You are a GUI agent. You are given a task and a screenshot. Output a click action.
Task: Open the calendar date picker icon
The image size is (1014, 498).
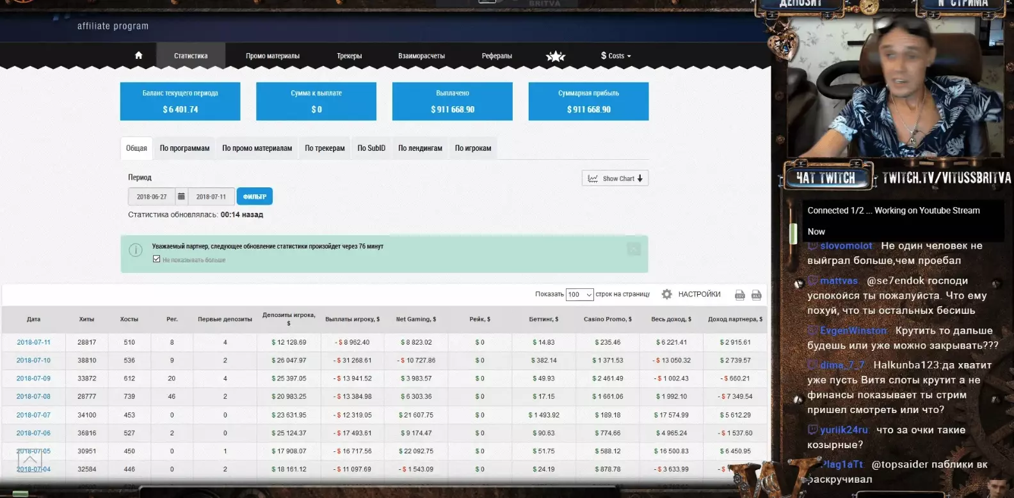point(181,196)
